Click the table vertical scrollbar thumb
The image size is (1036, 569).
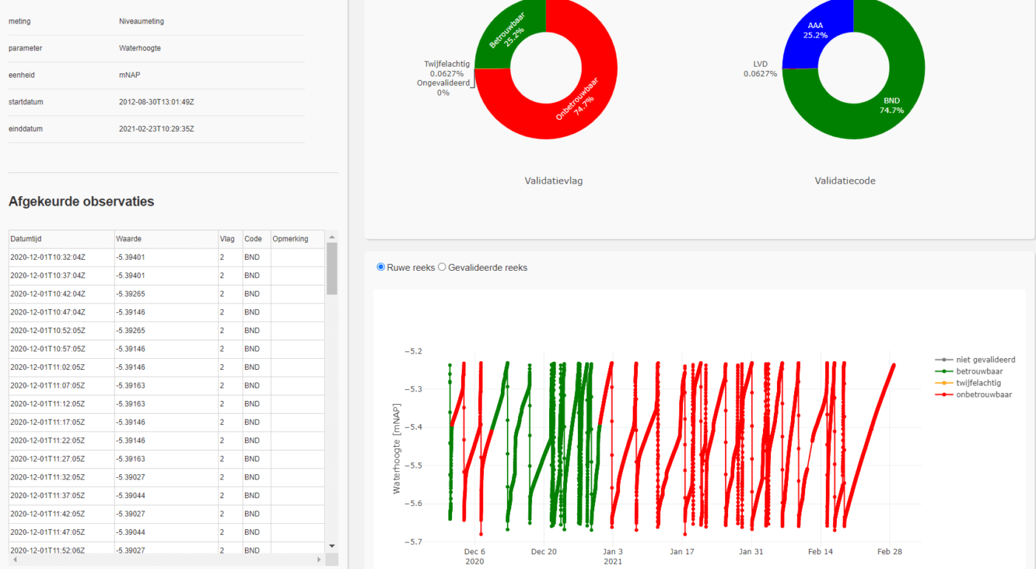(x=332, y=269)
